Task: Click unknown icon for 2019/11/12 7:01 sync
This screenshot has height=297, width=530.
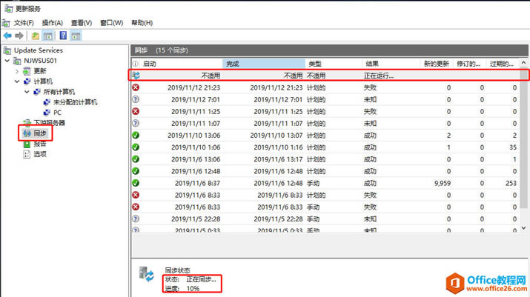Action: 136,99
